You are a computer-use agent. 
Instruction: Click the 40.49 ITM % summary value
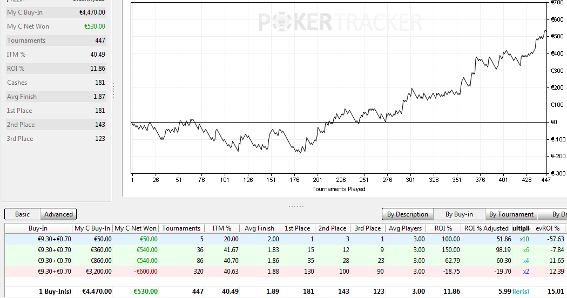click(98, 55)
